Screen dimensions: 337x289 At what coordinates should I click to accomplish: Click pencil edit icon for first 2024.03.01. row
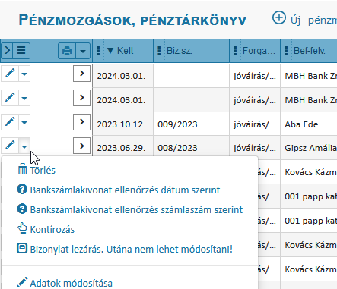pyautogui.click(x=10, y=74)
